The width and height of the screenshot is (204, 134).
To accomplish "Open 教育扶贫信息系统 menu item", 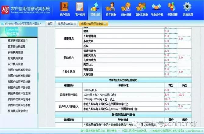I will tap(18, 111).
